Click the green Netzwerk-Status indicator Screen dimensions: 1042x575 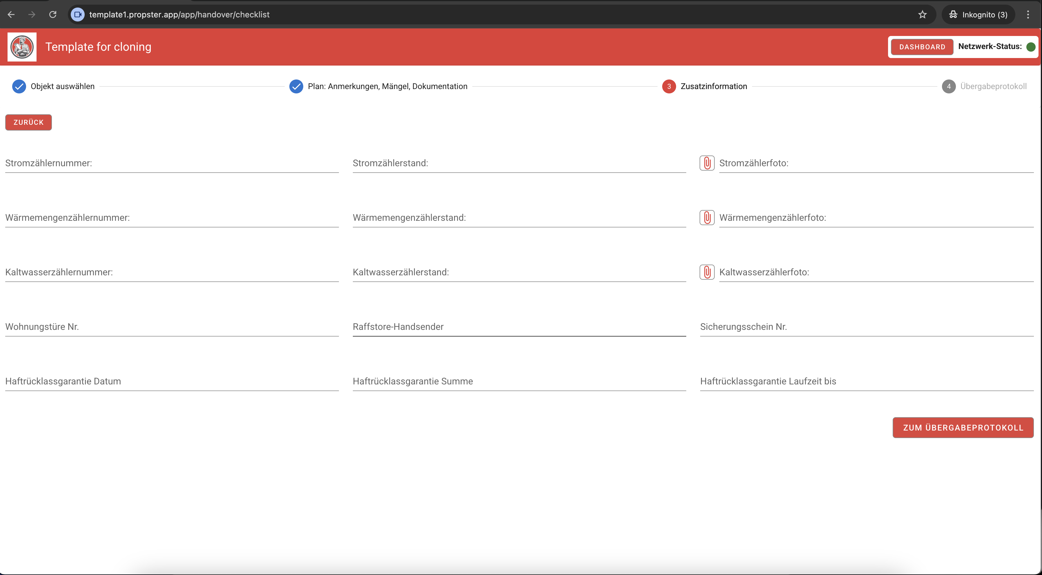point(1031,47)
